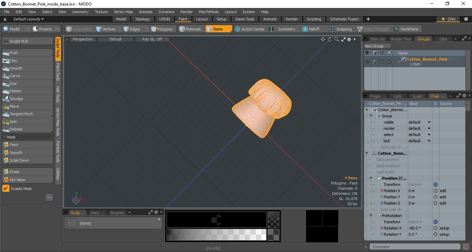The width and height of the screenshot is (472, 252).
Task: Toggle render camera for Cotton_Bonnet_Pink group
Action: [374, 62]
